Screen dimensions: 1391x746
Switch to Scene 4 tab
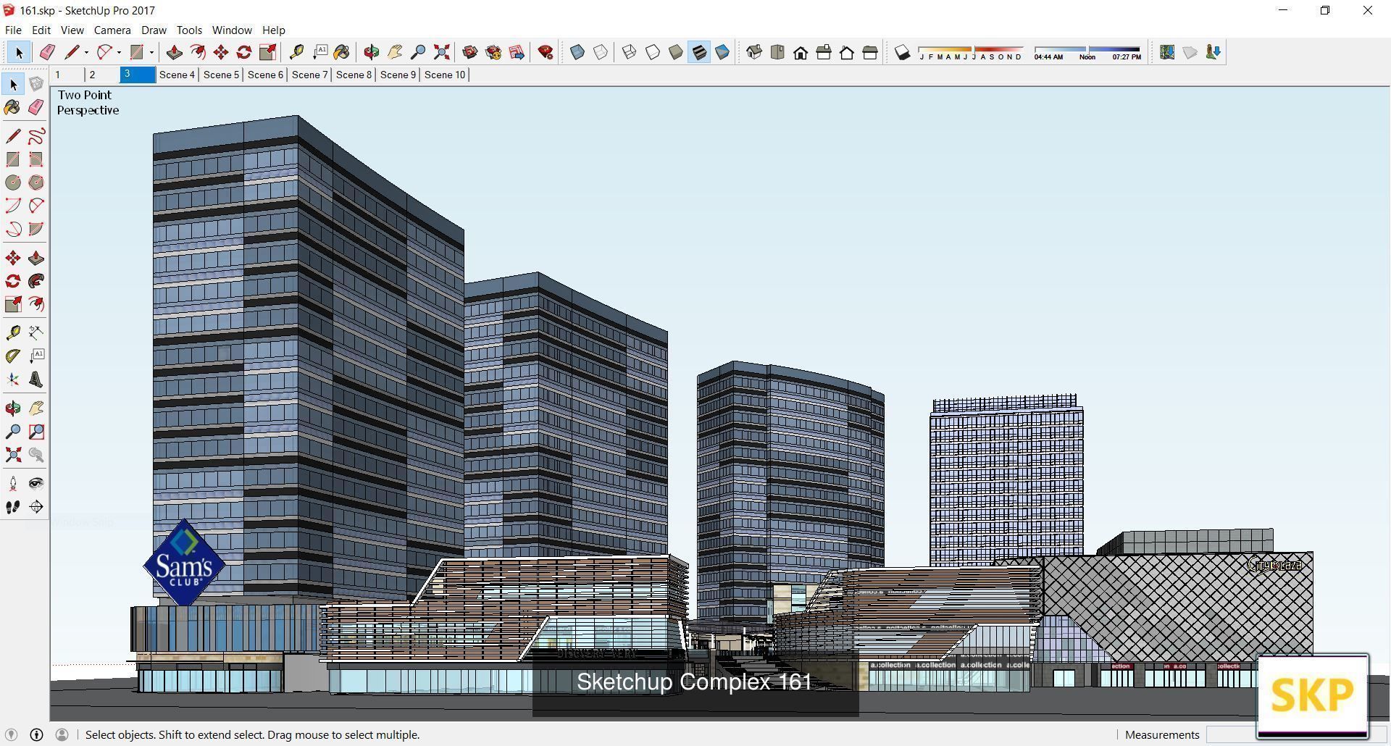(177, 75)
